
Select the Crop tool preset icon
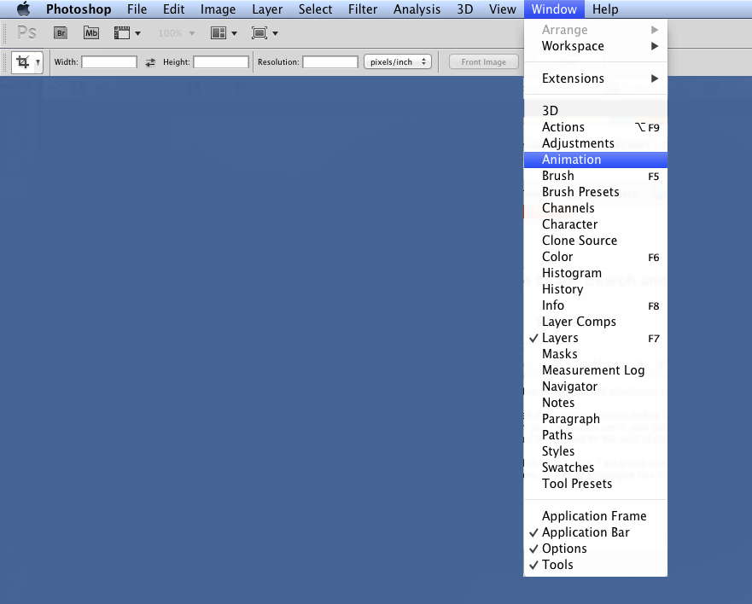coord(22,62)
